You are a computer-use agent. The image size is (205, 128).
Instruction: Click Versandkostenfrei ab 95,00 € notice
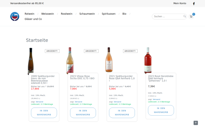click(27, 3)
